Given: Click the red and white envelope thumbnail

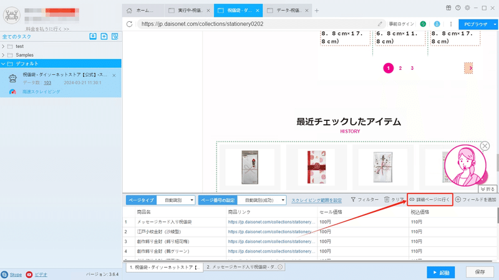Looking at the screenshot, I should 316,167.
